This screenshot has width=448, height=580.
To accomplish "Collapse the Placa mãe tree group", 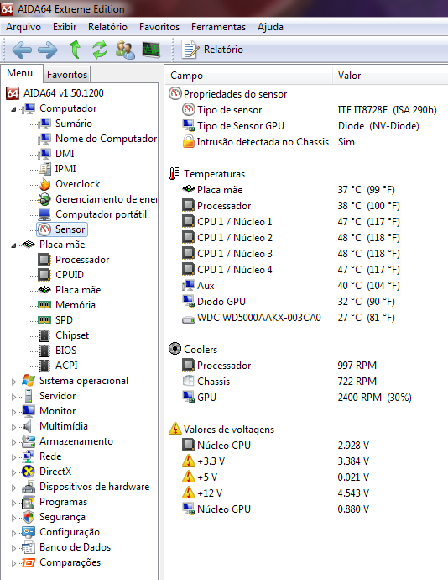I will click(13, 245).
